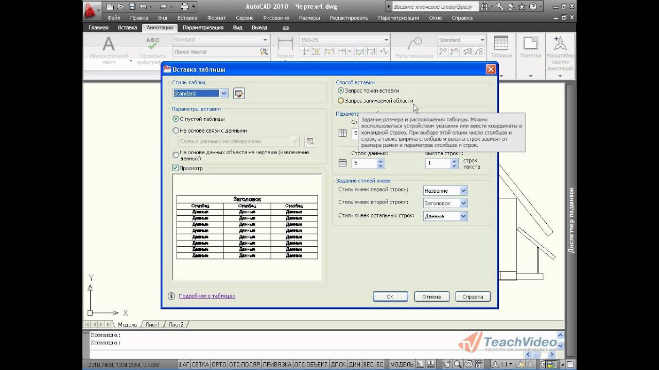The image size is (659, 370).
Task: Click the table preview thumbnail in dialog
Action: point(247,228)
